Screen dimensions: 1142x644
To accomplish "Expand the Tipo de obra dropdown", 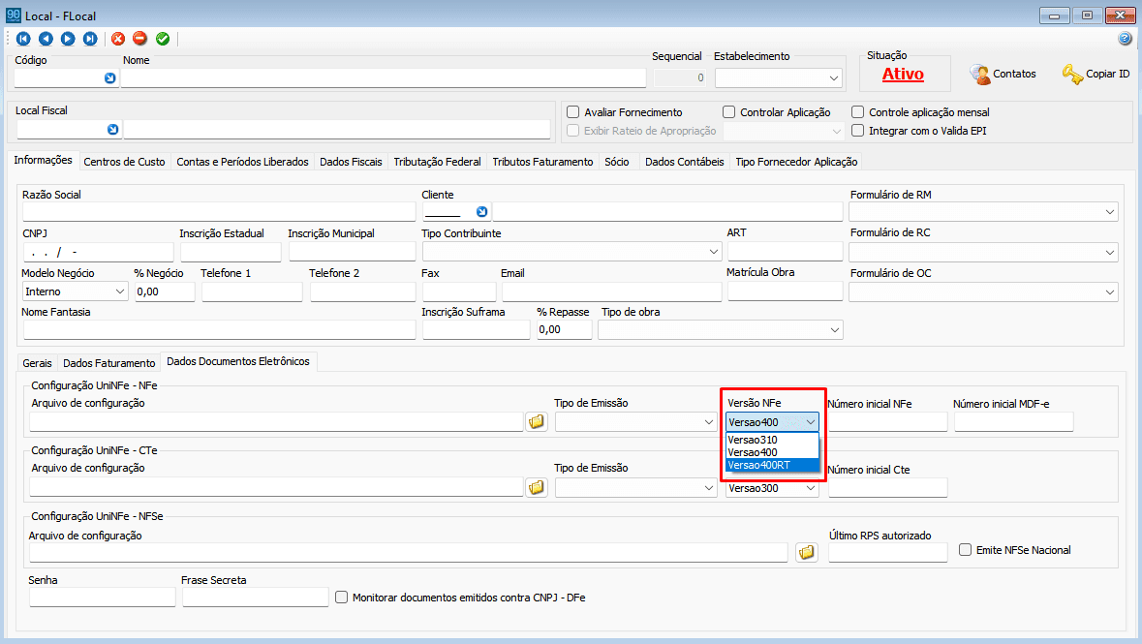I will [835, 330].
